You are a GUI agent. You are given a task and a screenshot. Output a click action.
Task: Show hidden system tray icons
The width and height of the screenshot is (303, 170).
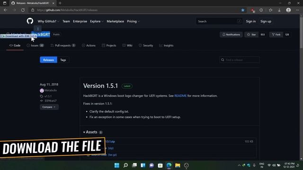click(239, 165)
